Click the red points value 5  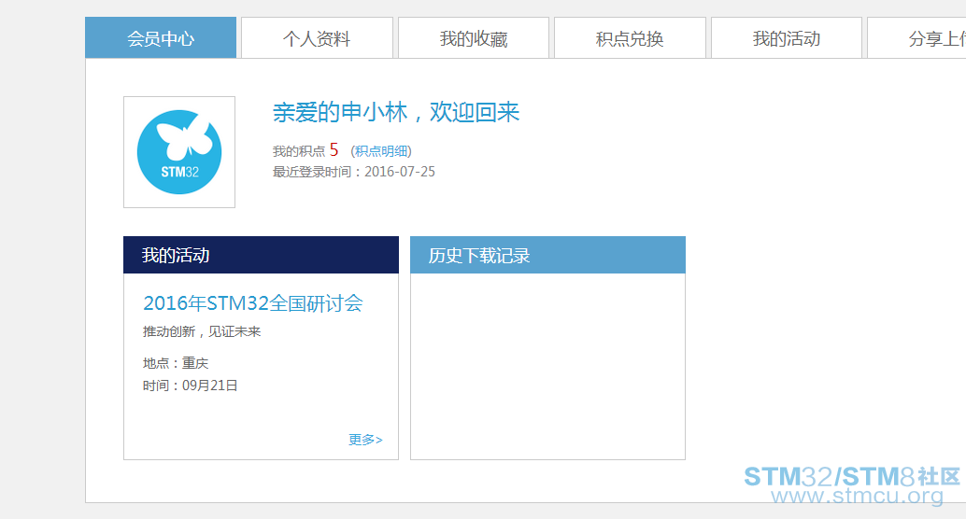(x=334, y=149)
